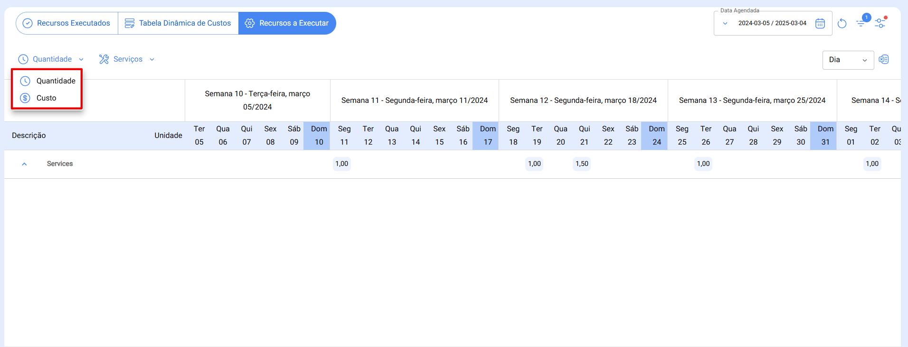Click the clock icon beside Quantidade menu entry
The height and width of the screenshot is (347, 908).
coord(25,81)
